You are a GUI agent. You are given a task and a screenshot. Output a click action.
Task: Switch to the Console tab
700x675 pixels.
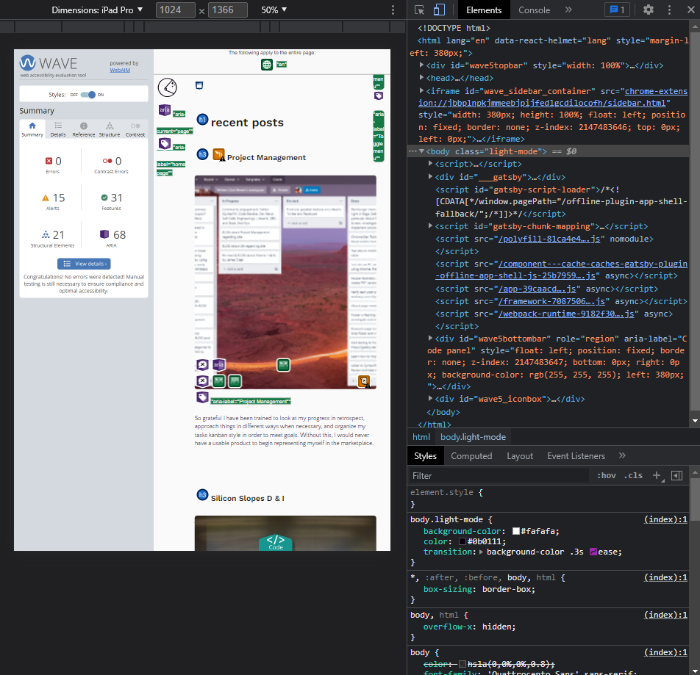click(534, 10)
